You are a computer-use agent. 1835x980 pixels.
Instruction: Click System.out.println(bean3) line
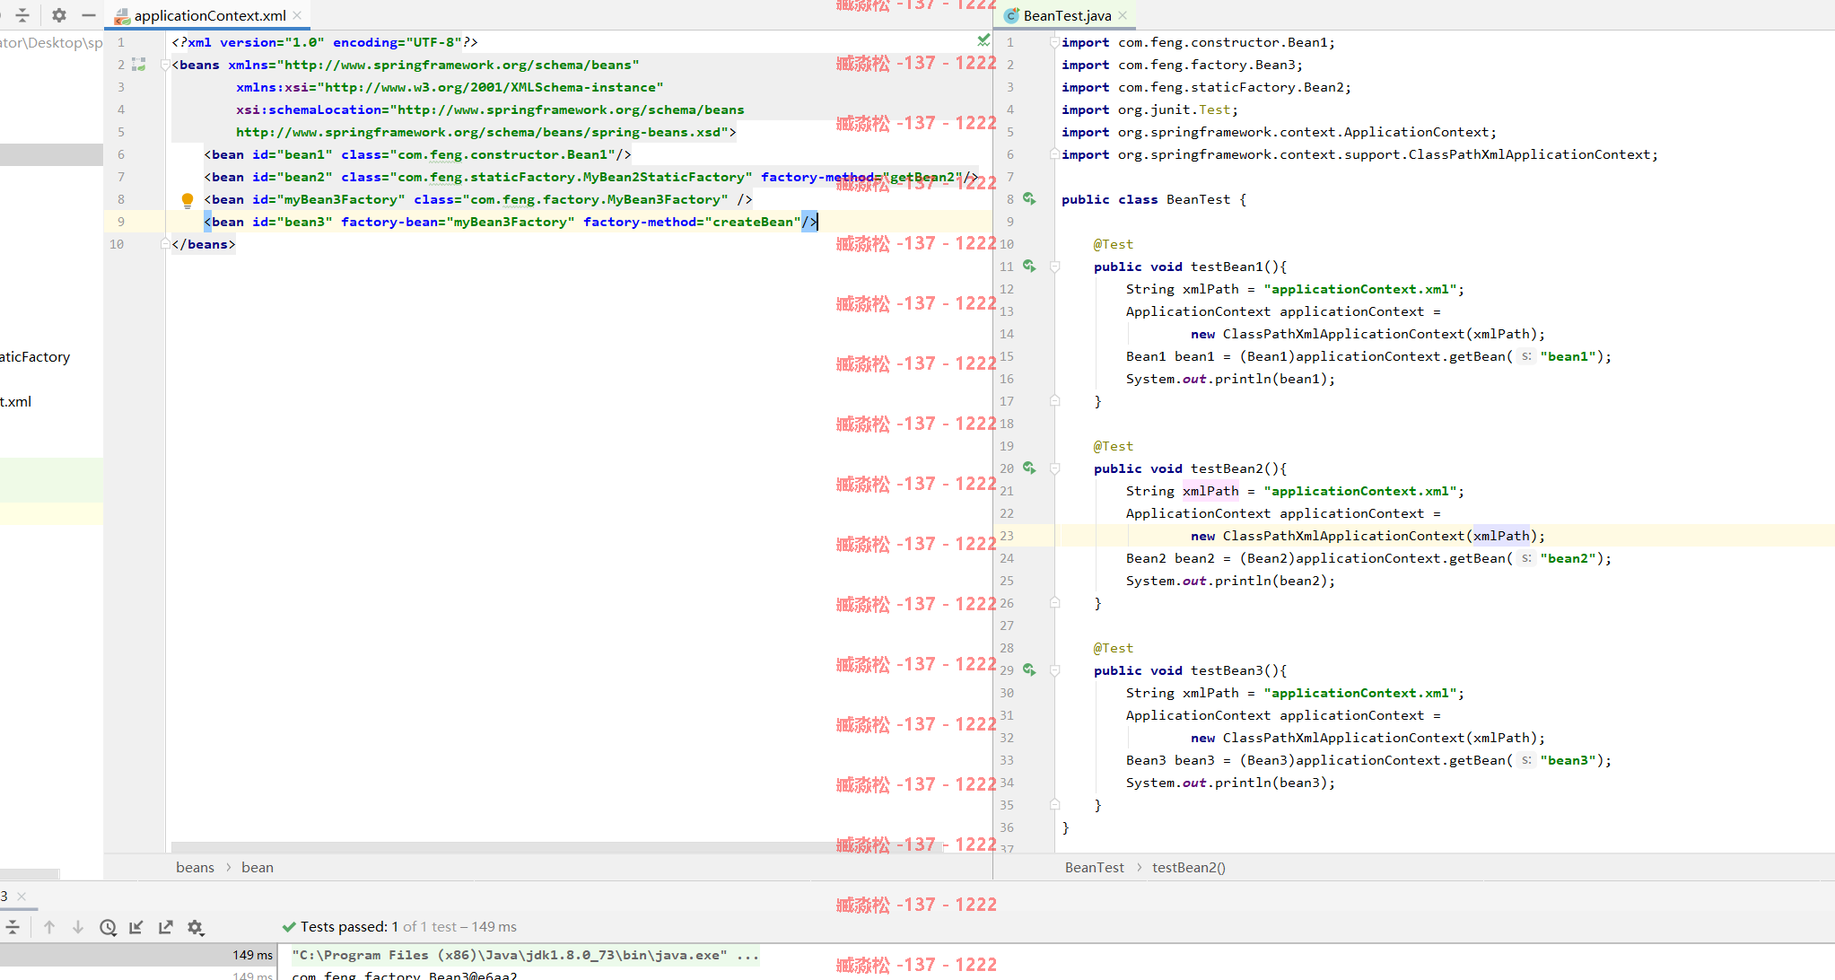pos(1230,783)
